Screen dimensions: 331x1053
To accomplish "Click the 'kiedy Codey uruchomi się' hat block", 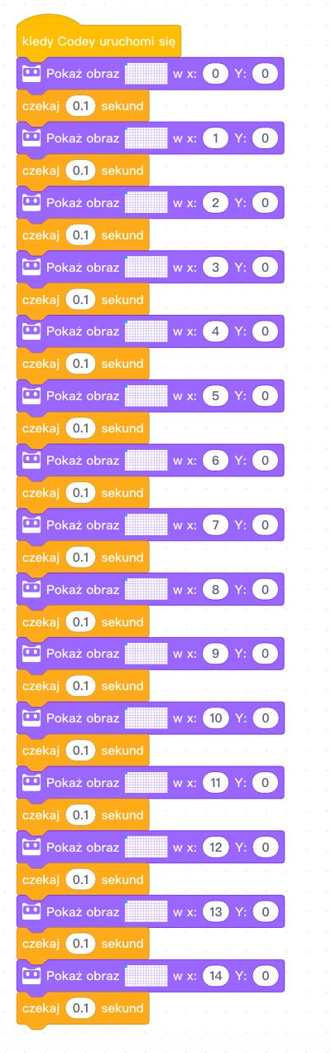I will point(98,41).
